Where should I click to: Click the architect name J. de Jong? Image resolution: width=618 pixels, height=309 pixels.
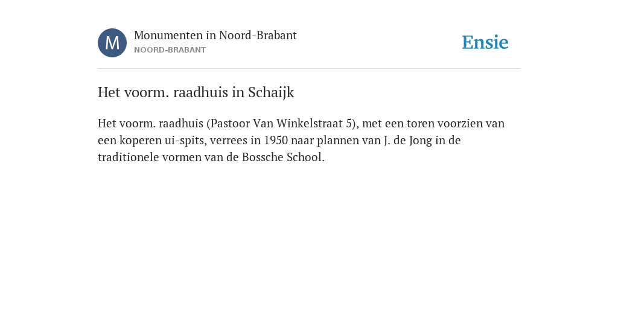point(407,141)
